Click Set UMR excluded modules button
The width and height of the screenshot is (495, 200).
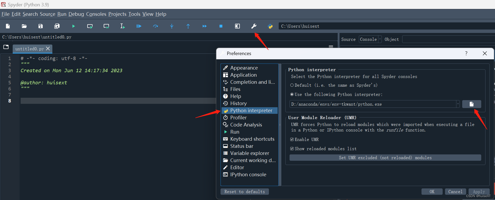385,158
